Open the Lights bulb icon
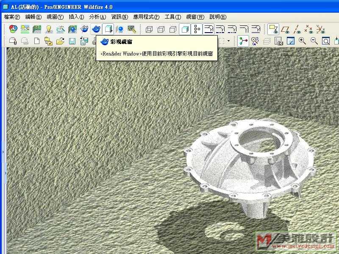This screenshot has height=254, width=339. pos(49,29)
